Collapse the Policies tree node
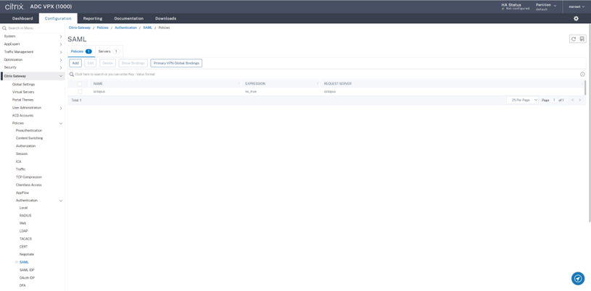This screenshot has height=291, width=591. coord(61,124)
